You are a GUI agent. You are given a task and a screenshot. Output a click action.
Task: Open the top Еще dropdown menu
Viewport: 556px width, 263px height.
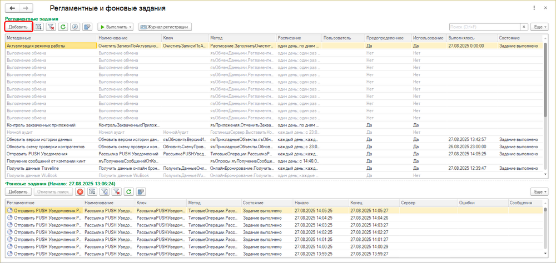[539, 27]
